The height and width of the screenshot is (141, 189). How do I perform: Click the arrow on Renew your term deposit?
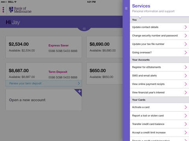coord(79,83)
